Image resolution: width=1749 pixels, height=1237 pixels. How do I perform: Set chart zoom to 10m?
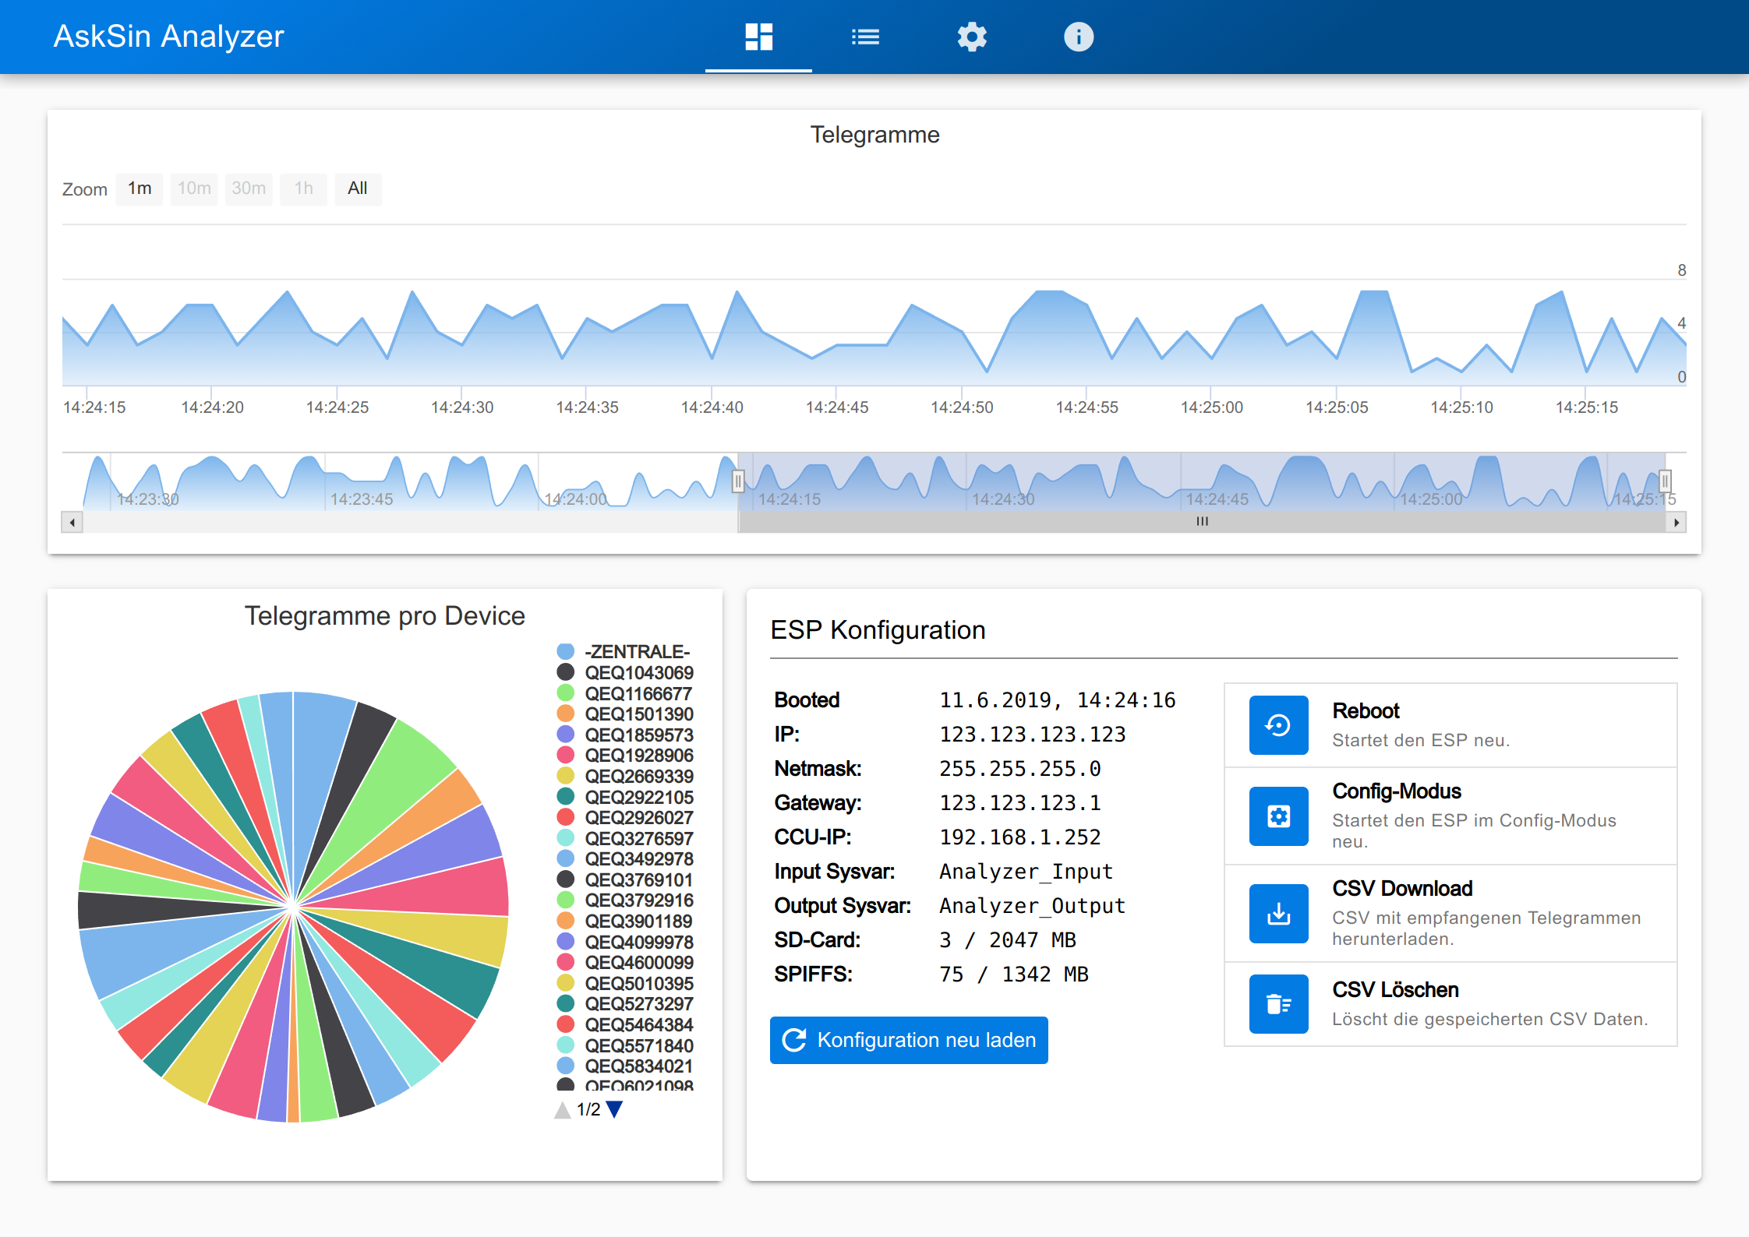(x=194, y=189)
